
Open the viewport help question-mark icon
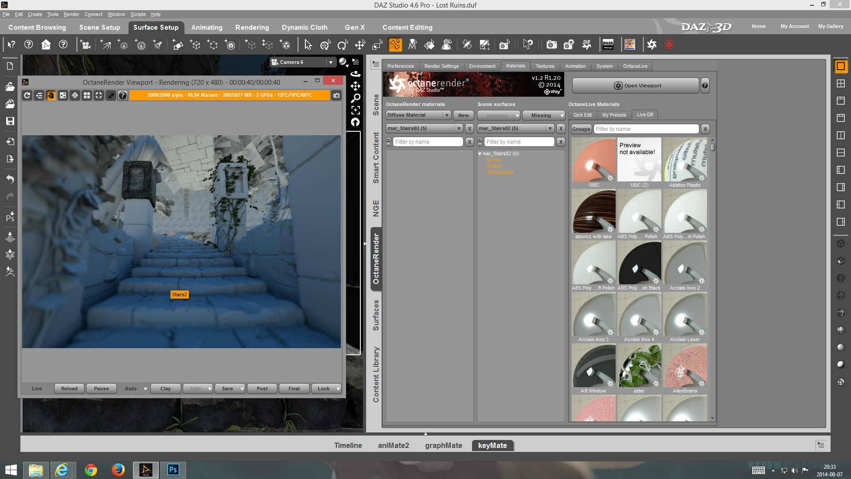coord(123,95)
